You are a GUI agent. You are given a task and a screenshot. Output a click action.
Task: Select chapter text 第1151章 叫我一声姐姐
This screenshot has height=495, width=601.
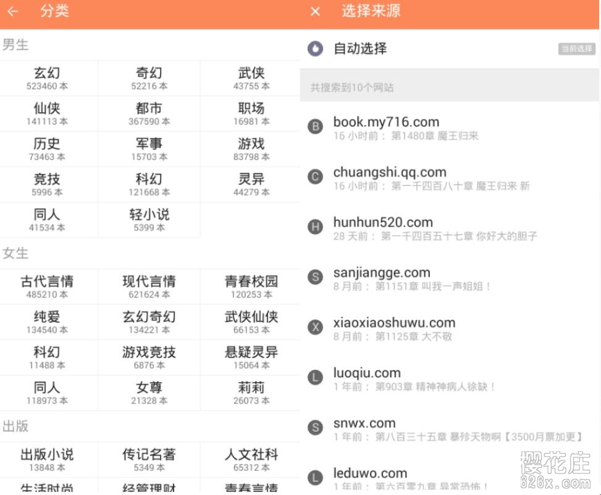(x=433, y=286)
